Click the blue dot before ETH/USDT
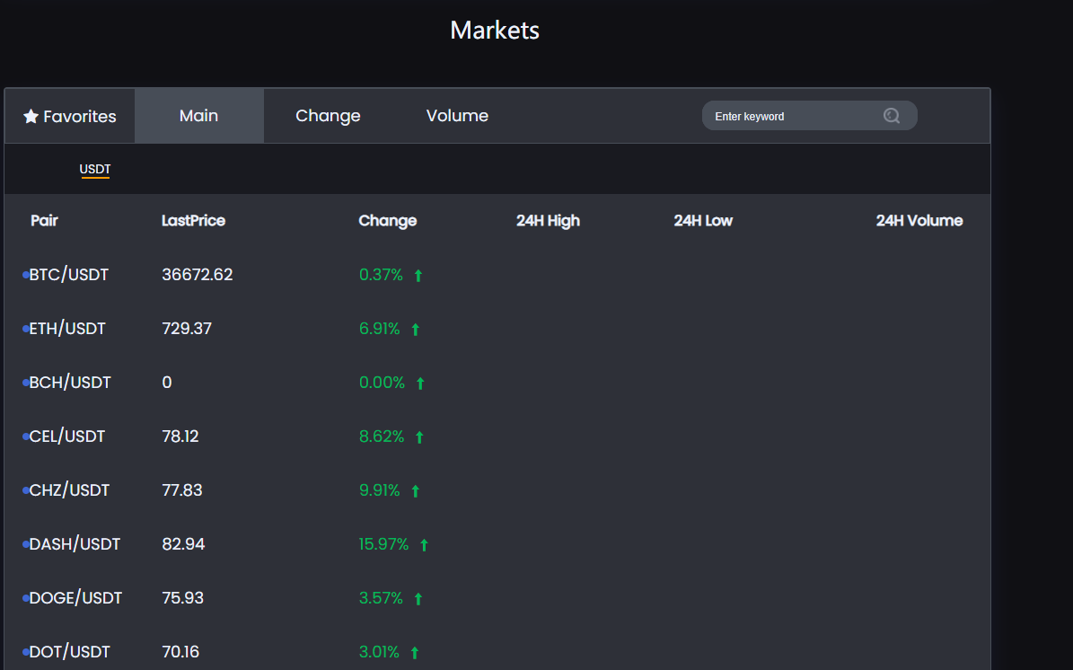Image resolution: width=1073 pixels, height=670 pixels. point(26,330)
